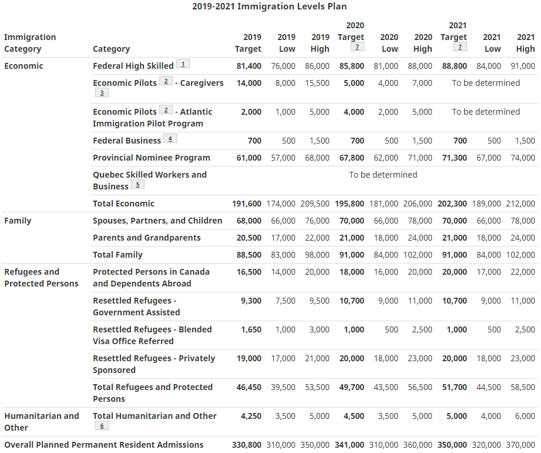Select the Economic category label
The width and height of the screenshot is (541, 453).
pyautogui.click(x=23, y=66)
